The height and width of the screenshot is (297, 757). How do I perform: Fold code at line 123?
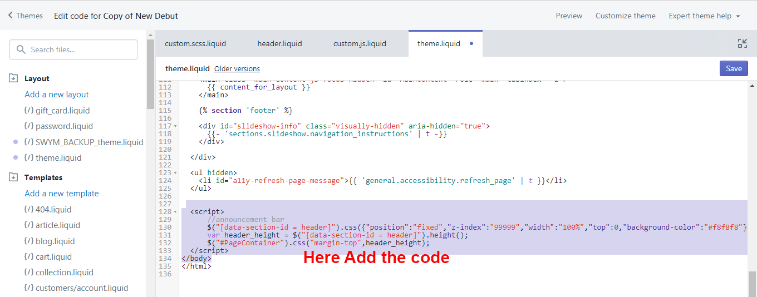(x=176, y=173)
